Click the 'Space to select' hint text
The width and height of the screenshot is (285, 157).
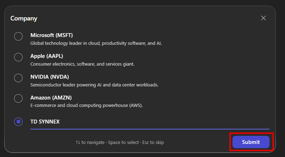pos(123,143)
